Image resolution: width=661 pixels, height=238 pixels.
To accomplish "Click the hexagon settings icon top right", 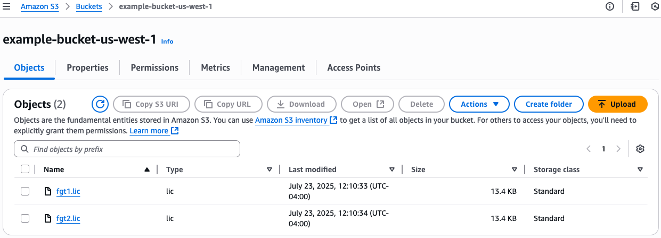I will click(655, 7).
